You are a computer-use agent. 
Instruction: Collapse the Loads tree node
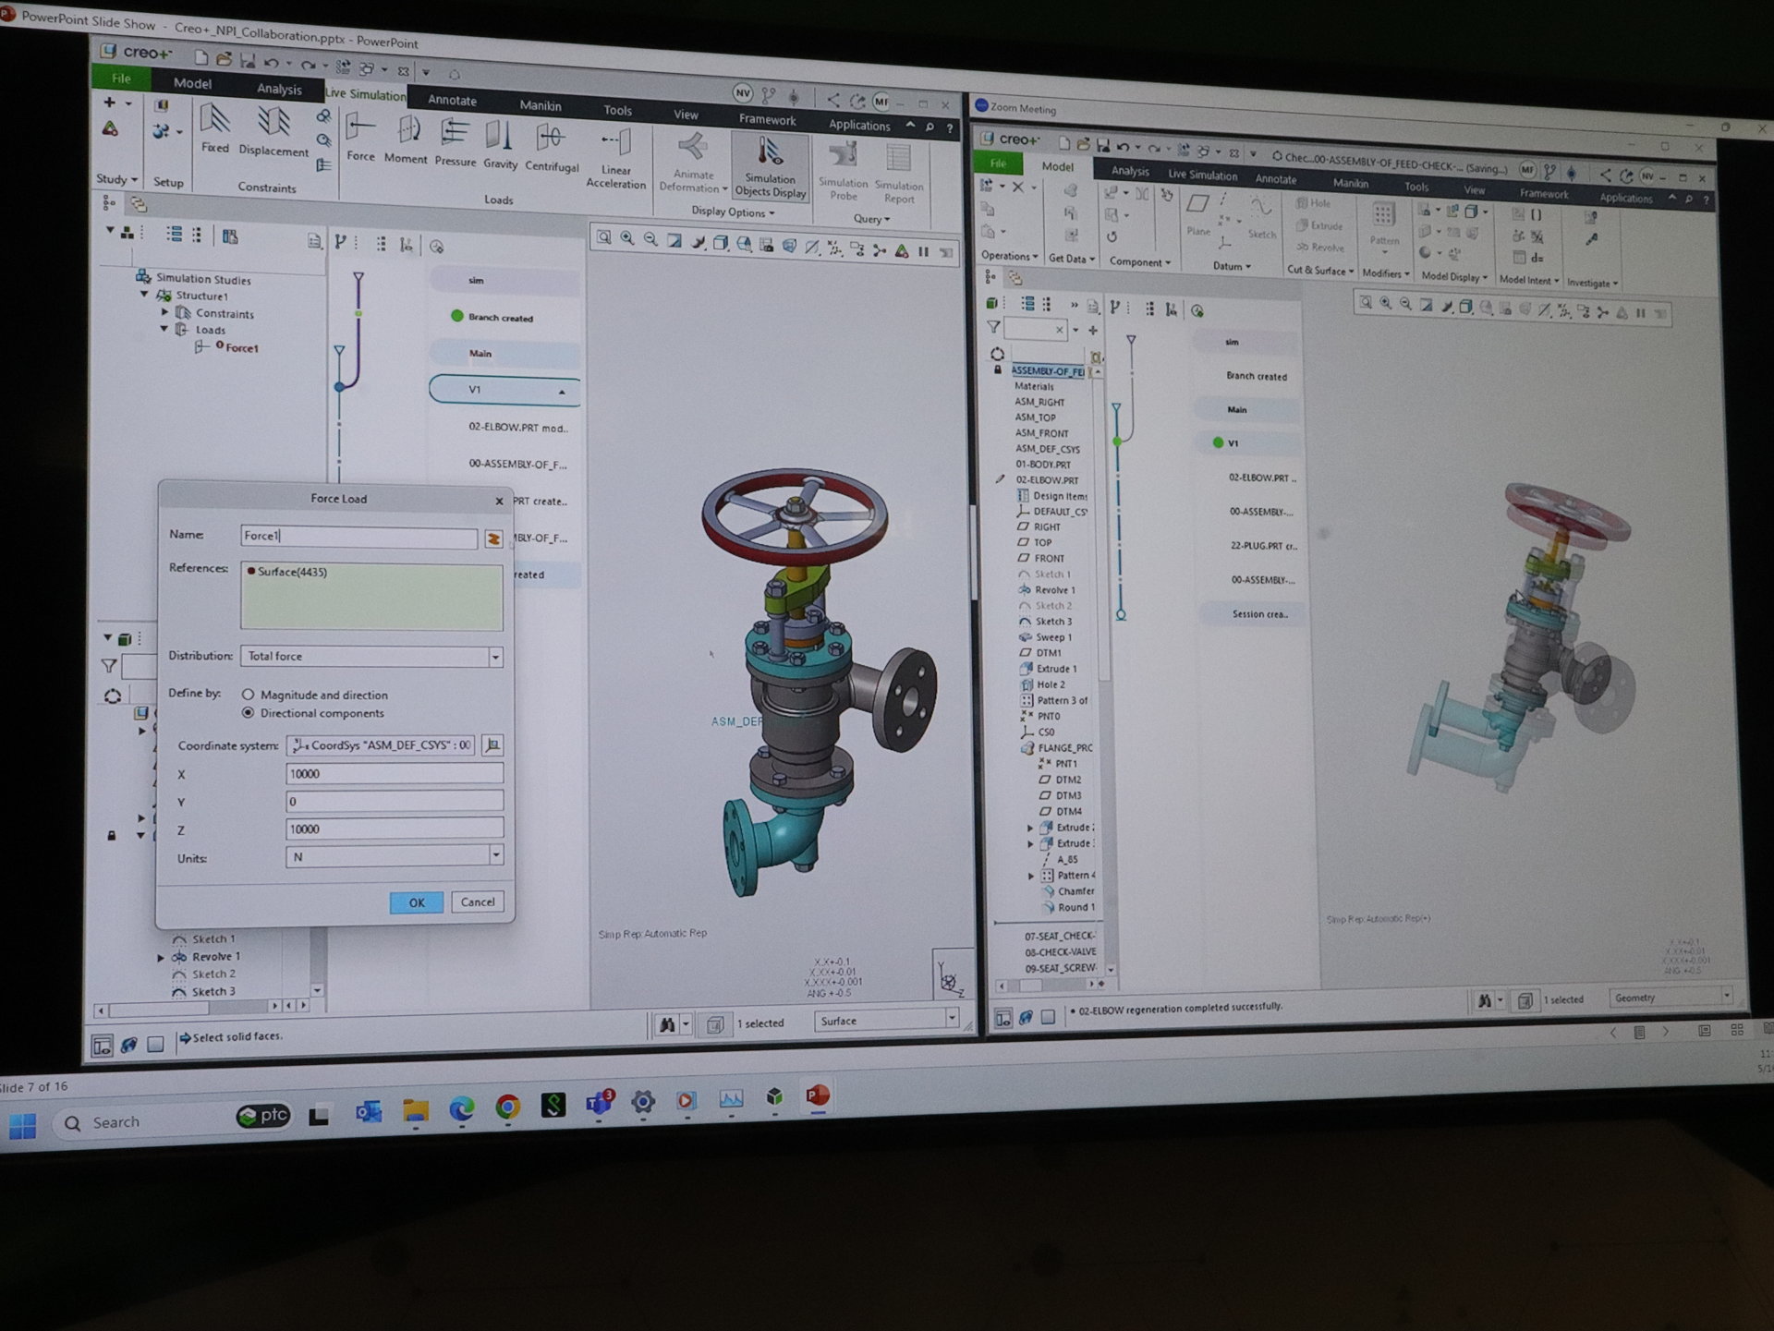point(164,329)
